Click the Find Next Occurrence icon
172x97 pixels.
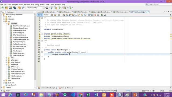pos(70,15)
